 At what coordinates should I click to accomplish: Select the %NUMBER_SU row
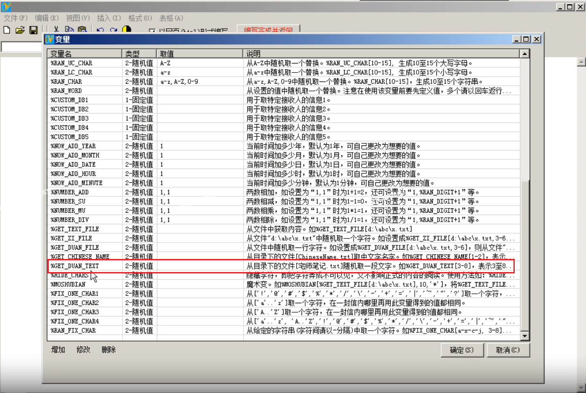tap(284, 201)
